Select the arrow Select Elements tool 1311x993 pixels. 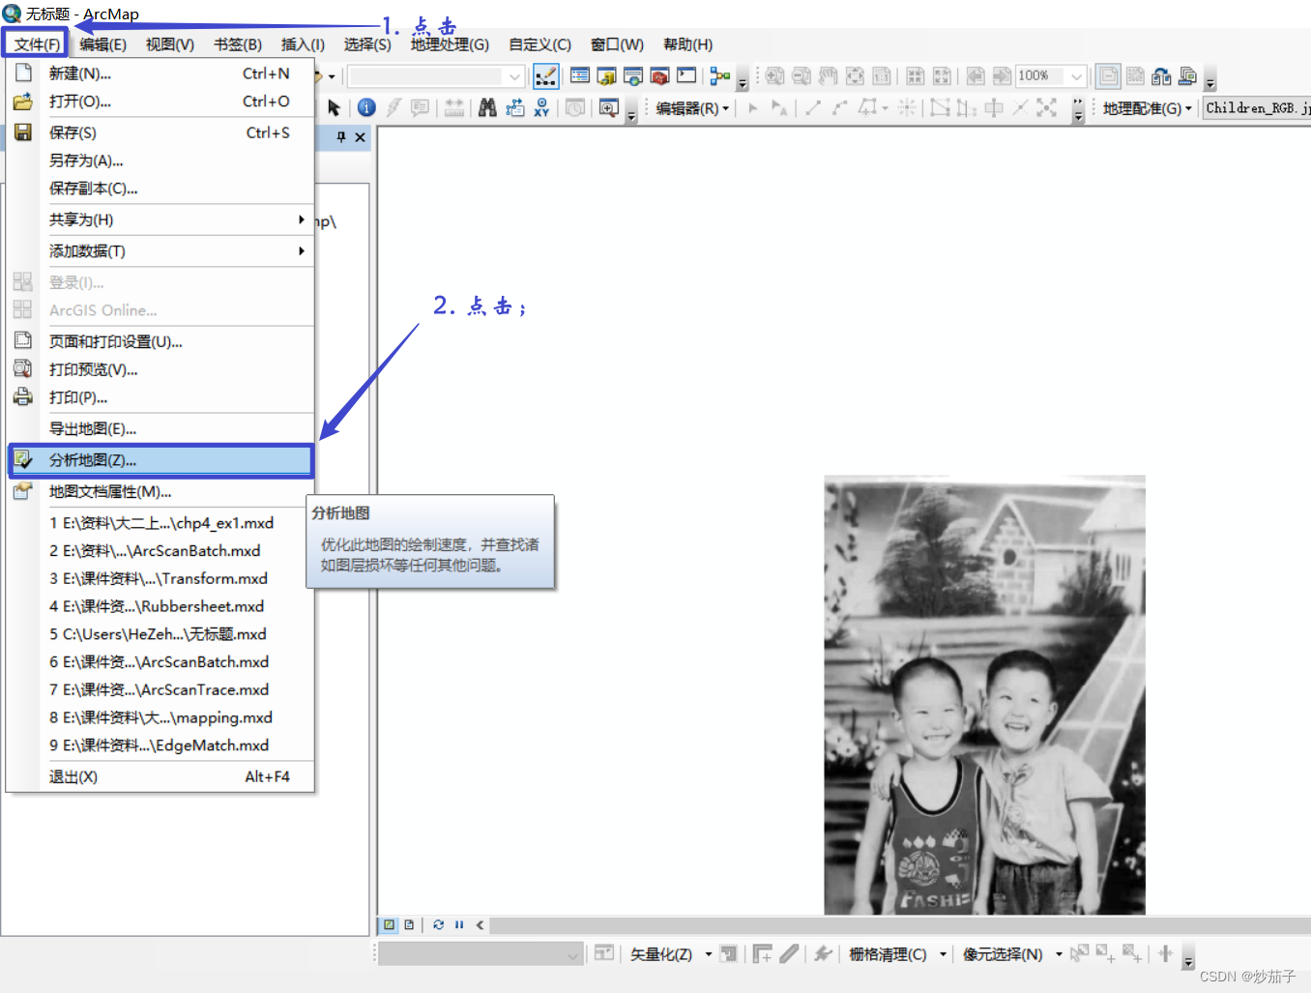pos(335,108)
